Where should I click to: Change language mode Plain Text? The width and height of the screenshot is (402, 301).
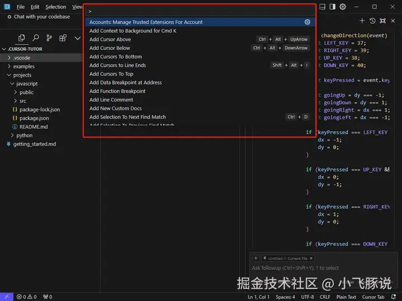pos(346,297)
